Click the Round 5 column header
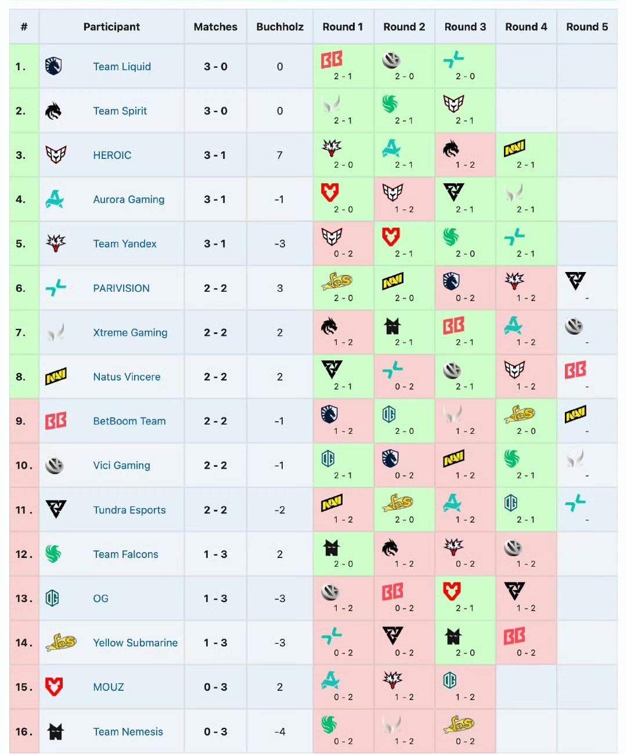The image size is (627, 754). tap(587, 27)
